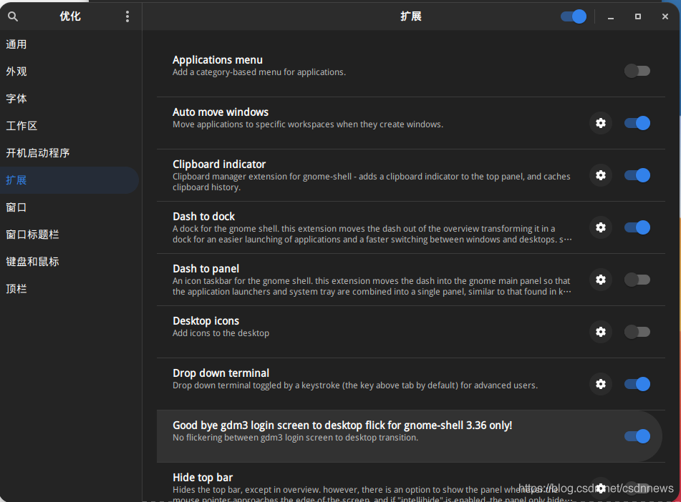This screenshot has width=681, height=502.
Task: Switch on the Desktop icons extension
Action: coord(637,332)
